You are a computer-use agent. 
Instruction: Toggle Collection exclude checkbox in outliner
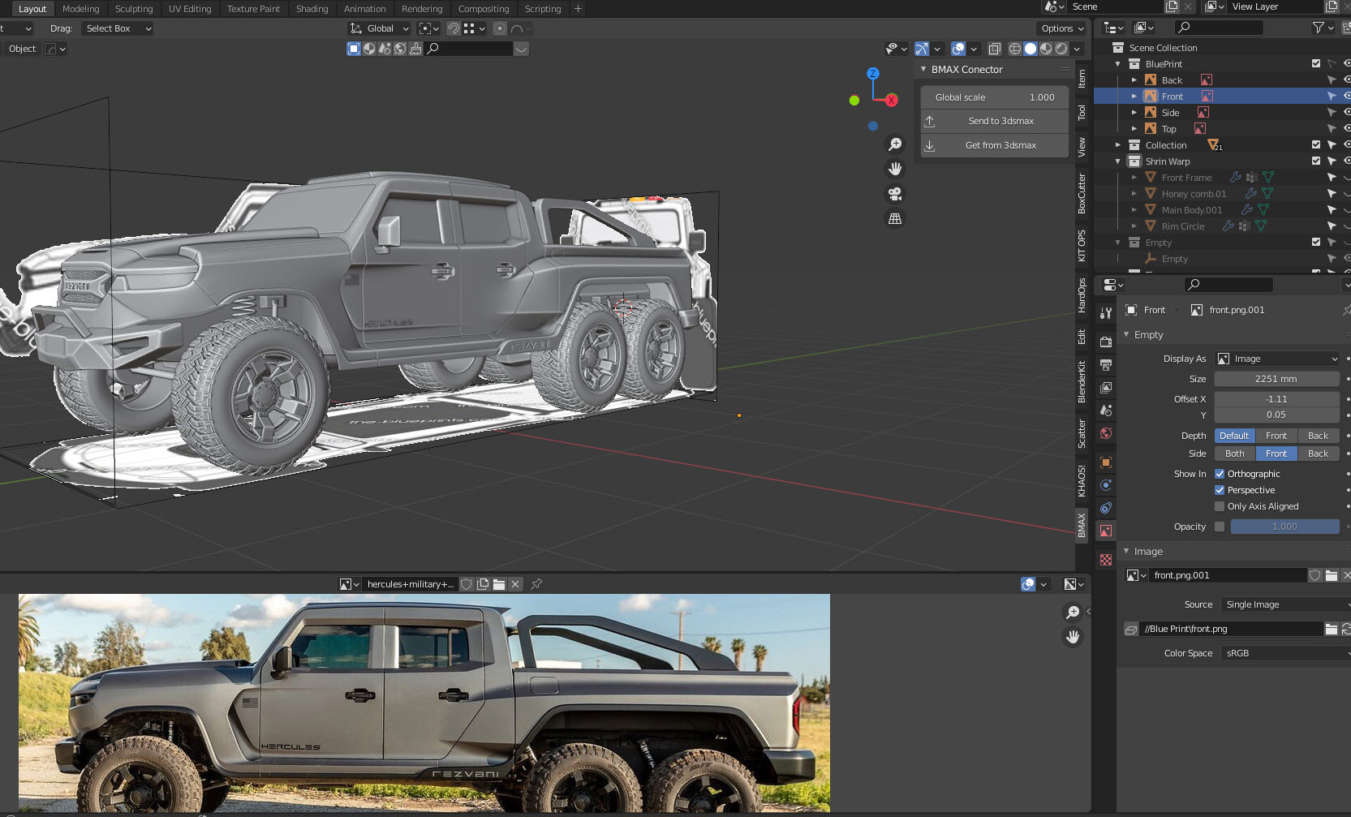coord(1316,144)
